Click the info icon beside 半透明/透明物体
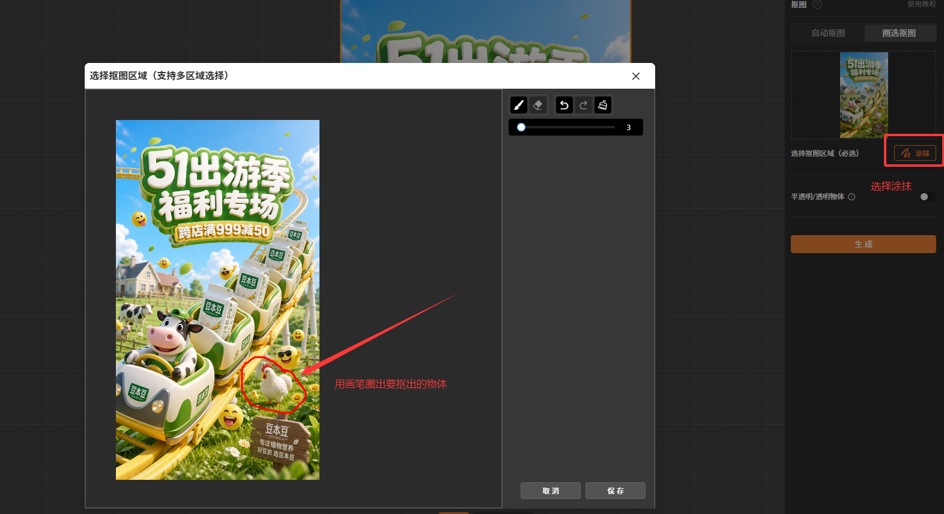The image size is (944, 514). point(852,197)
